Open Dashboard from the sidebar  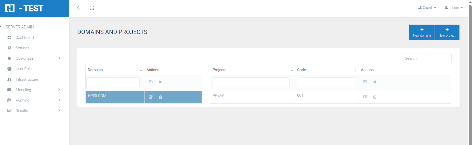(x=25, y=38)
